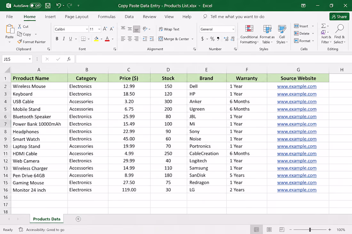Viewport: 352px width, 234px height.
Task: Expand the Name Box dropdown arrow
Action: point(30,59)
